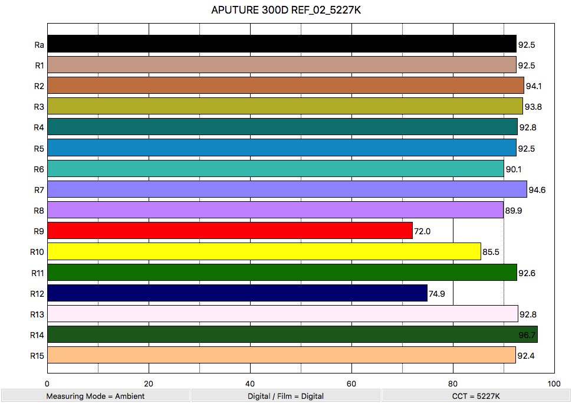572x403 pixels.
Task: Select the yellow R10 bar
Action: point(264,252)
